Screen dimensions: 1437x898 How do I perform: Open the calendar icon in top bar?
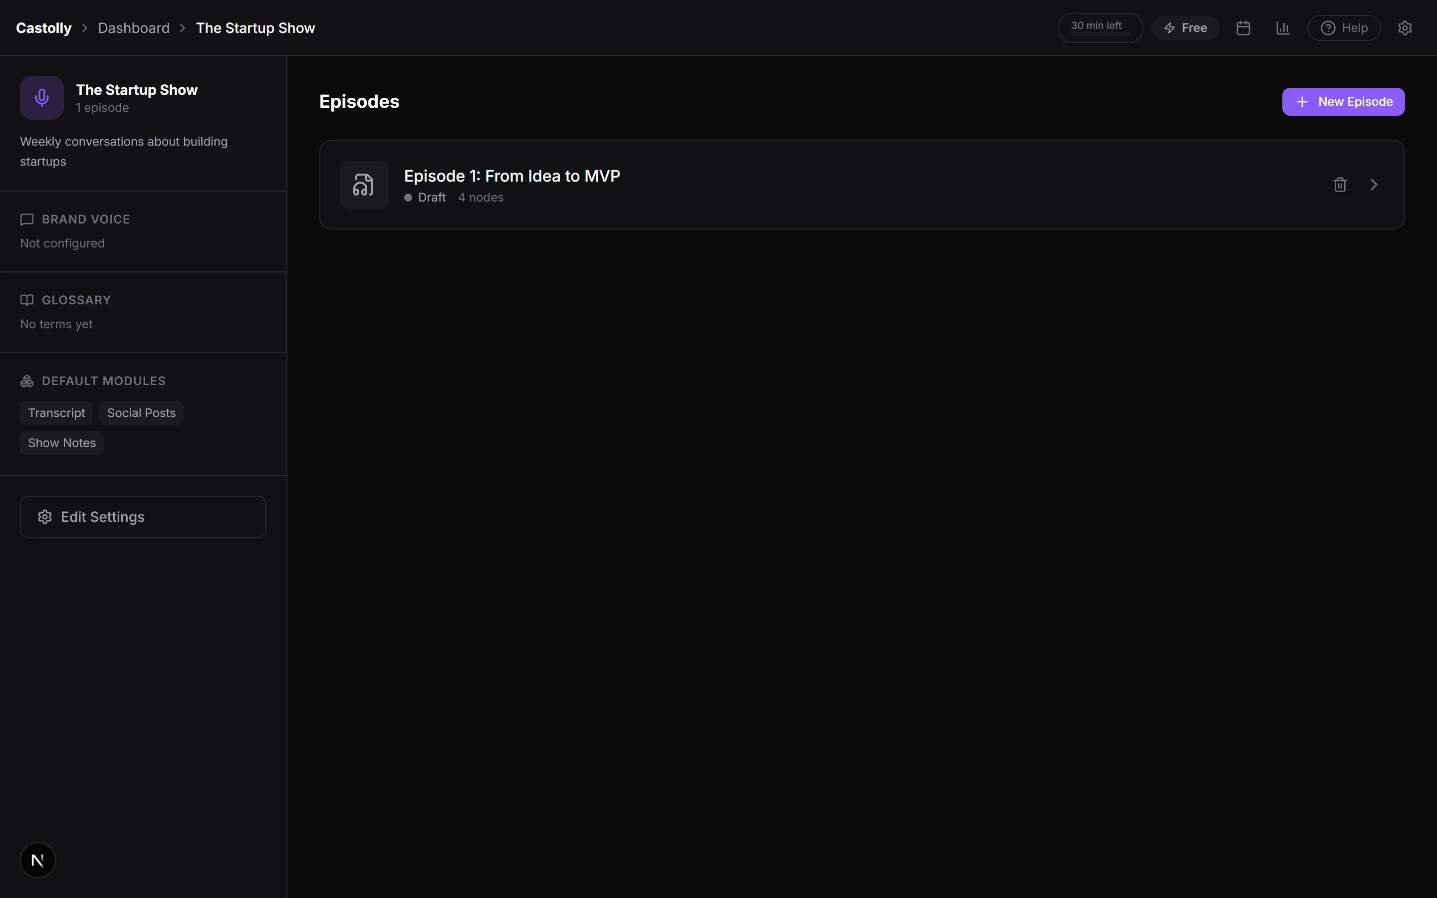(1243, 28)
